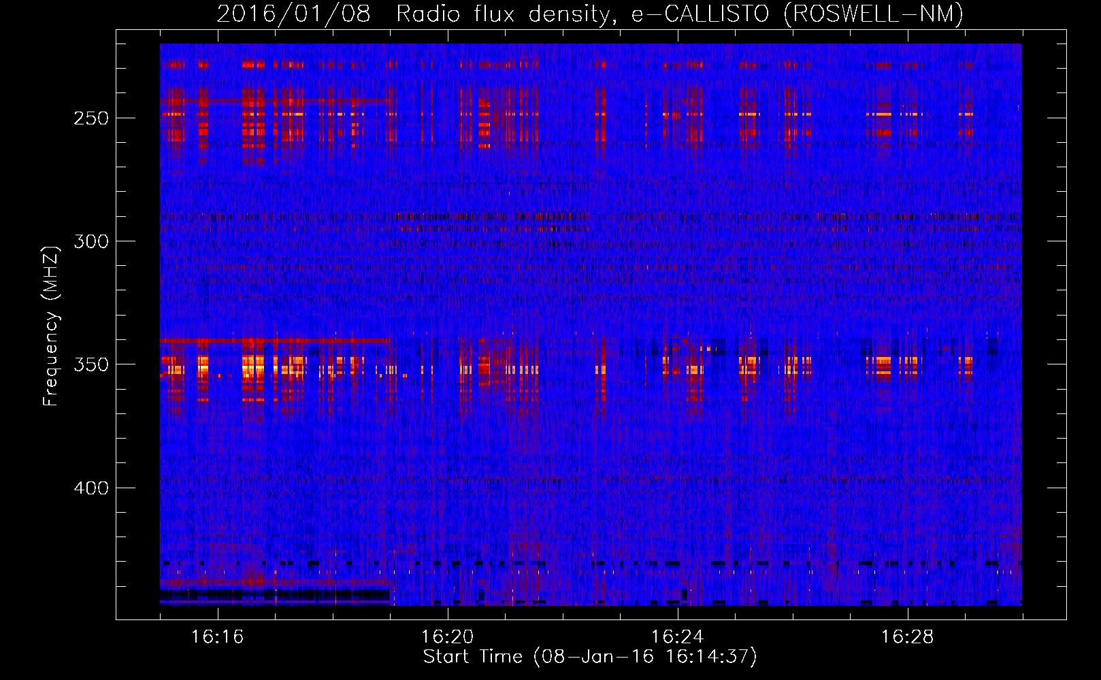Select the 250 frequency axis label
This screenshot has width=1101, height=680.
pos(91,118)
